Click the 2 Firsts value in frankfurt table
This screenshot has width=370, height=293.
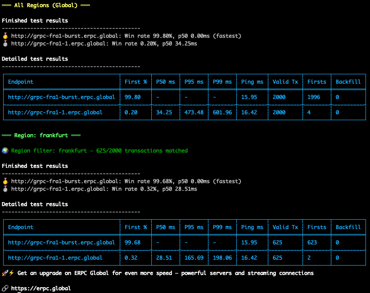(x=309, y=258)
